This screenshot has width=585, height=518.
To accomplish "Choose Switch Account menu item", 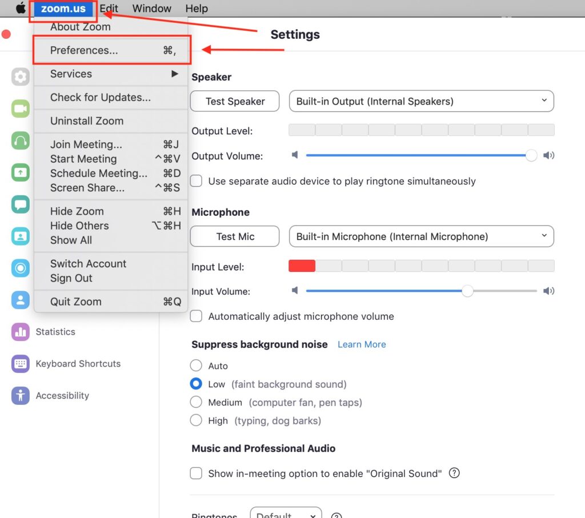I will 111,264.
